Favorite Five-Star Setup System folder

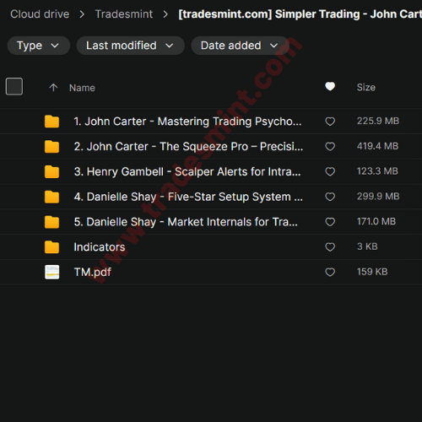(330, 197)
